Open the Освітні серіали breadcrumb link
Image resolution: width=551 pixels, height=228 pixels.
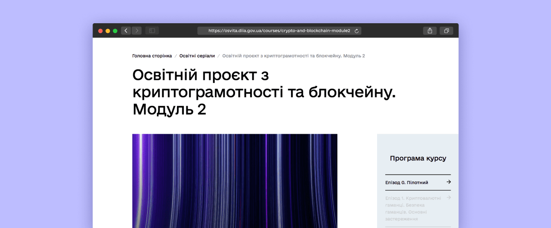pos(197,56)
